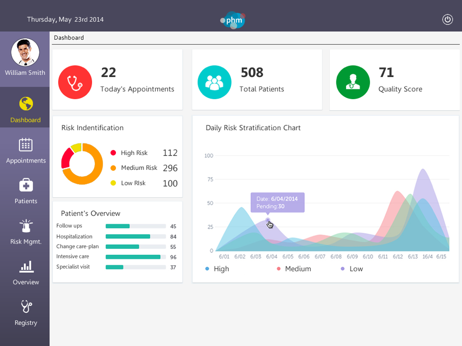Click the 6/04 data point on chart

click(x=268, y=220)
